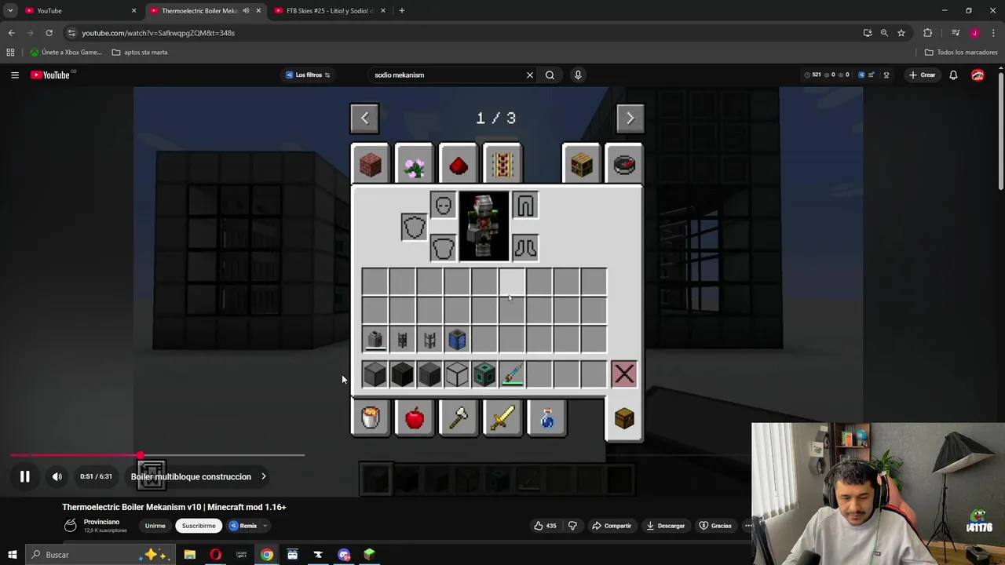Viewport: 1005px width, 565px height.
Task: Expand the Boiler multibloque construccion chapter
Action: [199, 476]
